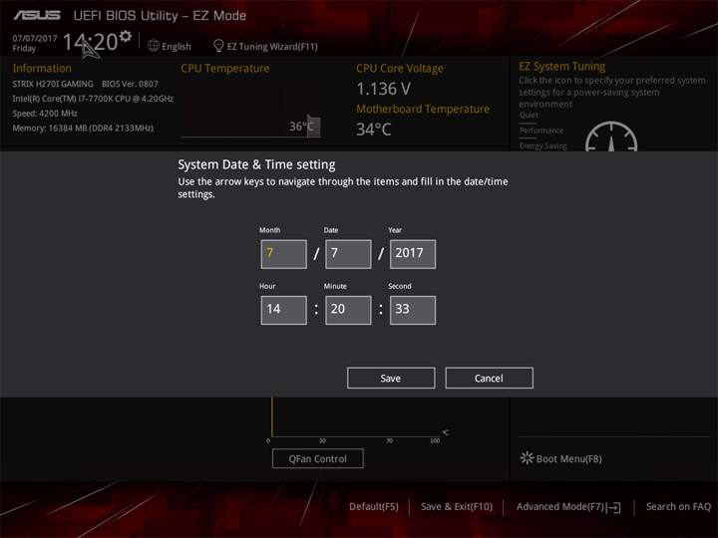718x538 pixels.
Task: Click the ASUS logo
Action: (37, 15)
